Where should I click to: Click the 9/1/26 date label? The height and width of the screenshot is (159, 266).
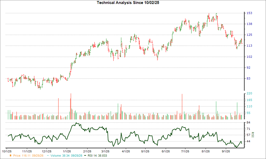coord(226,151)
